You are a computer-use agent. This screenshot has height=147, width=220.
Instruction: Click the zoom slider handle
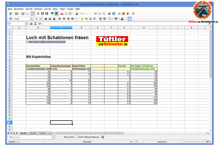pos(192,142)
